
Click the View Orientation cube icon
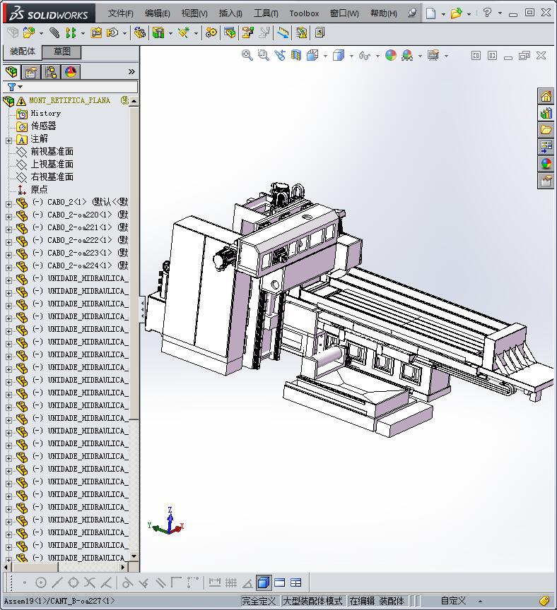pyautogui.click(x=312, y=55)
